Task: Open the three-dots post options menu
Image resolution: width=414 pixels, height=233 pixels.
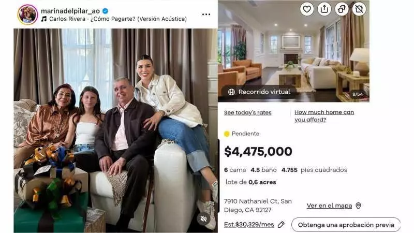Action: [x=206, y=14]
